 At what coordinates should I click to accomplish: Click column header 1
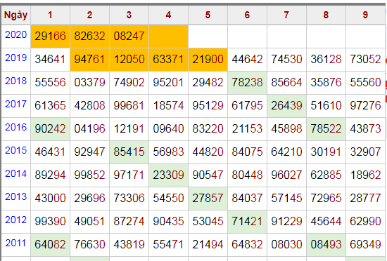pyautogui.click(x=50, y=15)
